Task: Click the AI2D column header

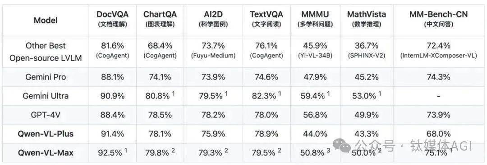Action: pyautogui.click(x=213, y=19)
